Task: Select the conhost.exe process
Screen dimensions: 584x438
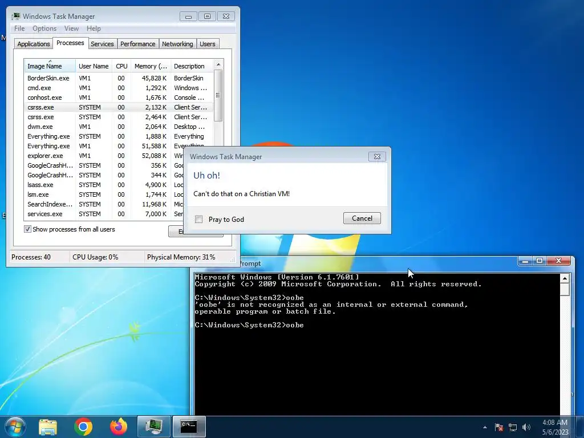Action: 119,98
